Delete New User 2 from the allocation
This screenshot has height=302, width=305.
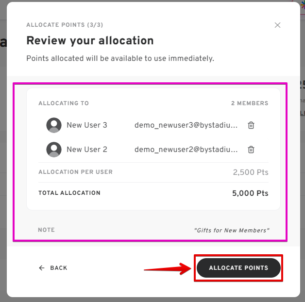point(251,150)
